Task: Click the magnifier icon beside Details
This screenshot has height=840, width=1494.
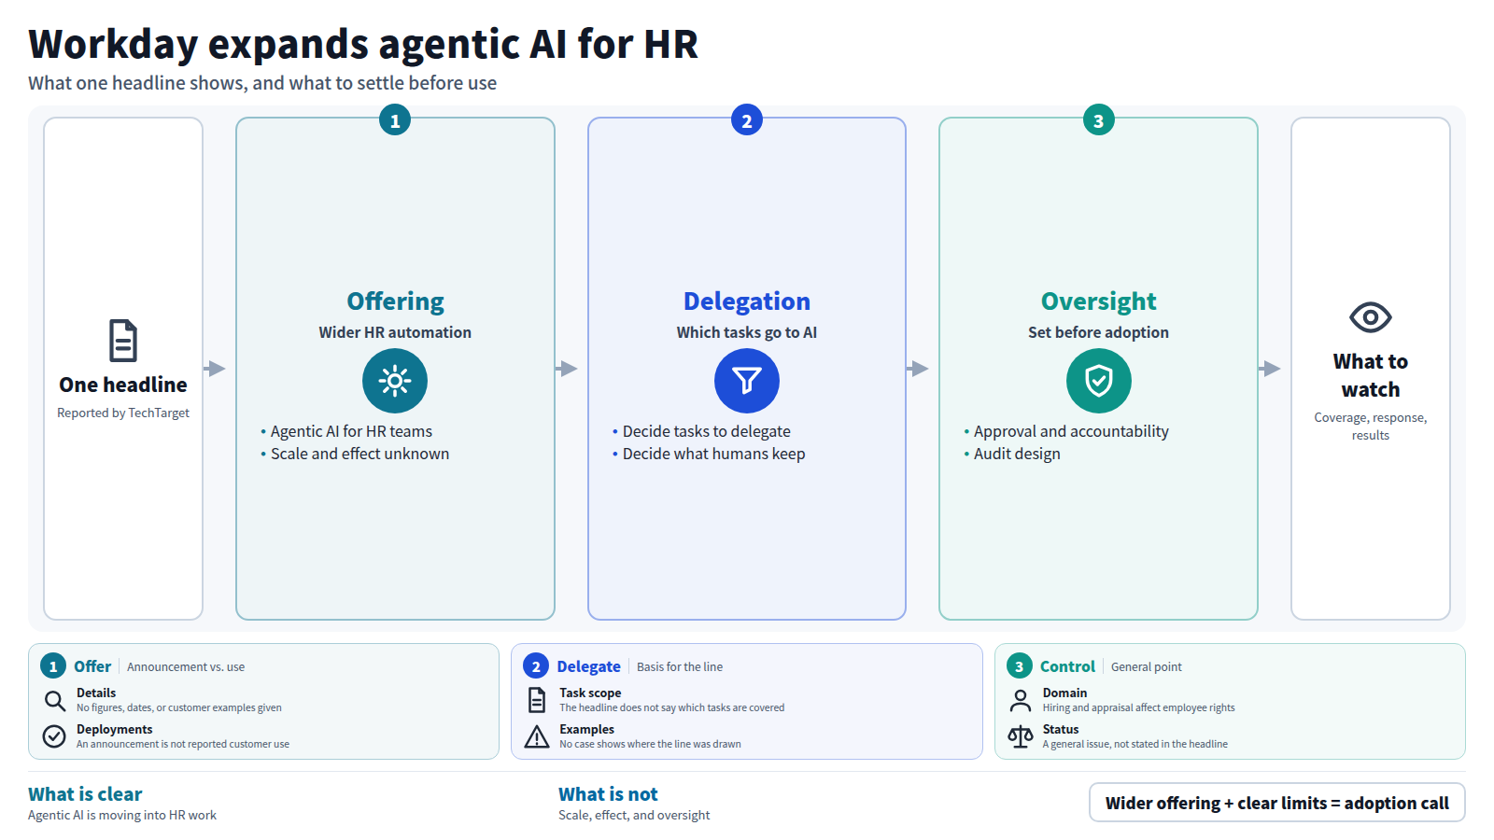Action: pos(55,700)
